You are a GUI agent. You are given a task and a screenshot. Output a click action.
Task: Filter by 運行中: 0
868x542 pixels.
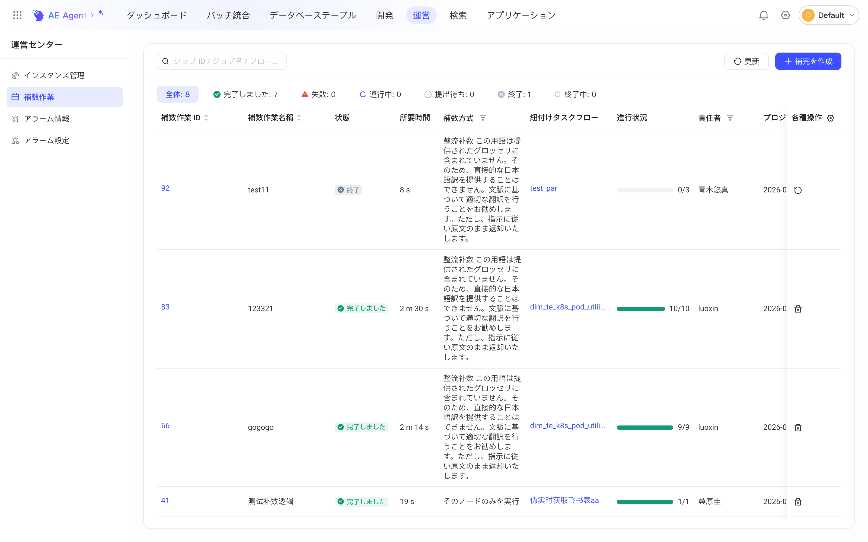point(380,94)
